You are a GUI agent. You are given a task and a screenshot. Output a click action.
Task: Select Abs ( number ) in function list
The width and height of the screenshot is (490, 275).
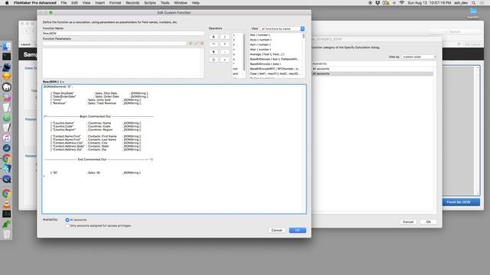(x=260, y=35)
